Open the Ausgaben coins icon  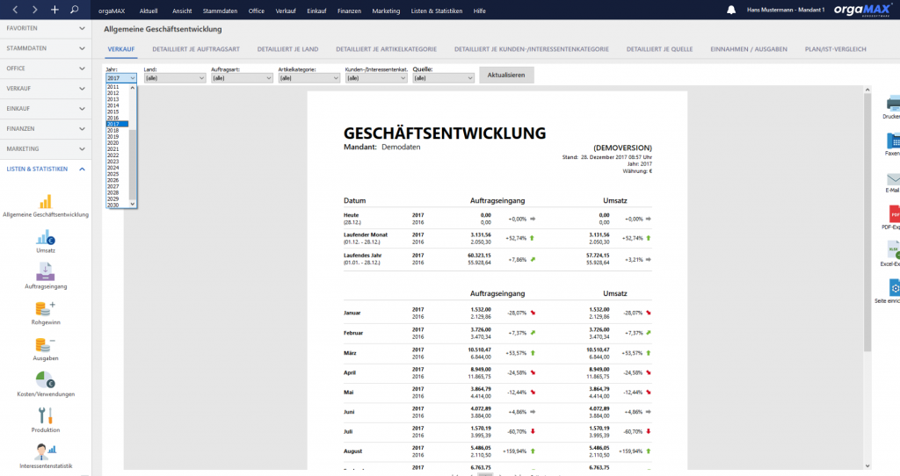pos(45,344)
